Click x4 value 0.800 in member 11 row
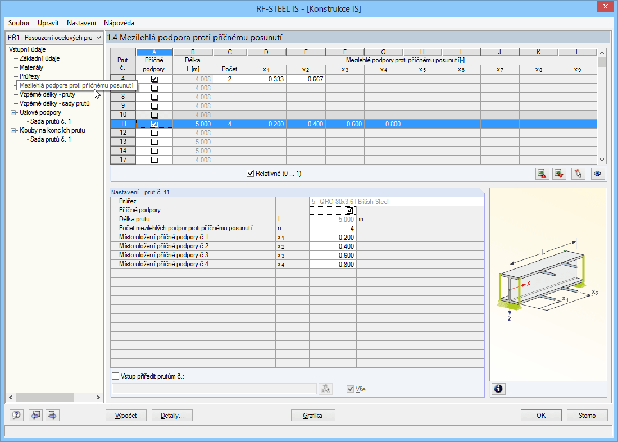This screenshot has width=618, height=442. point(384,124)
